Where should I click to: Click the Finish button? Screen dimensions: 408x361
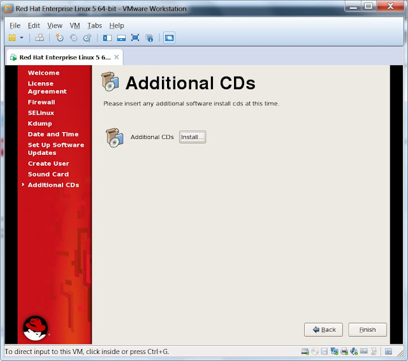click(x=367, y=330)
